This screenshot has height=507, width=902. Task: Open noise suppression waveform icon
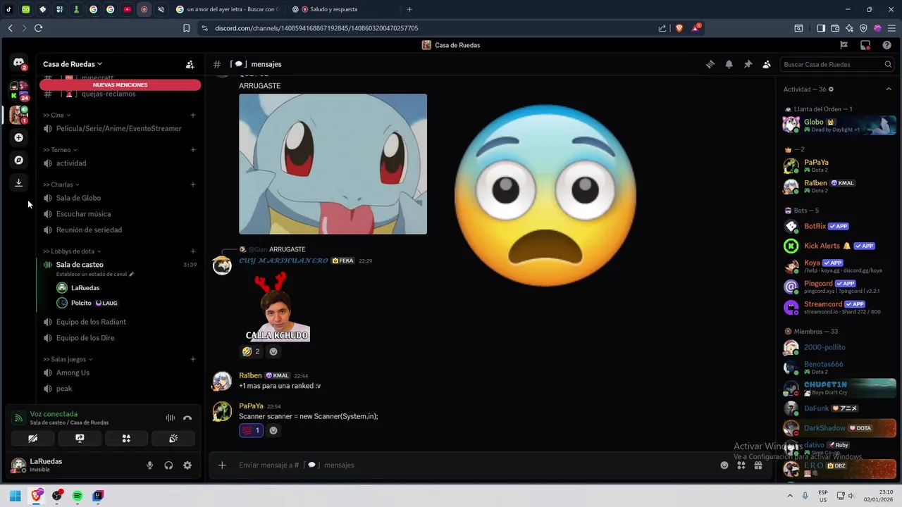[x=171, y=418]
